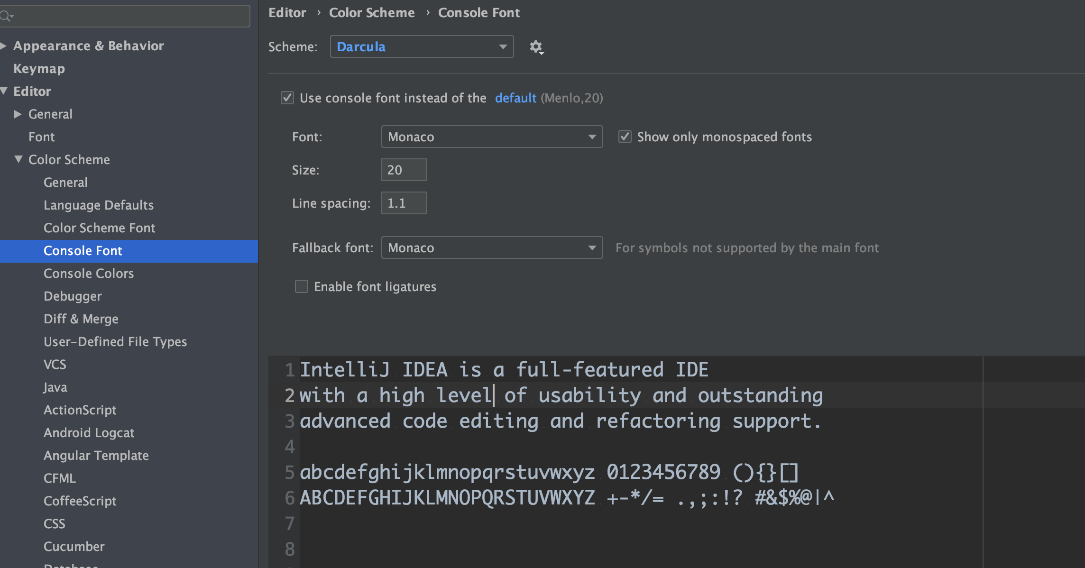Click the search magnifier in the settings sidebar

click(7, 16)
